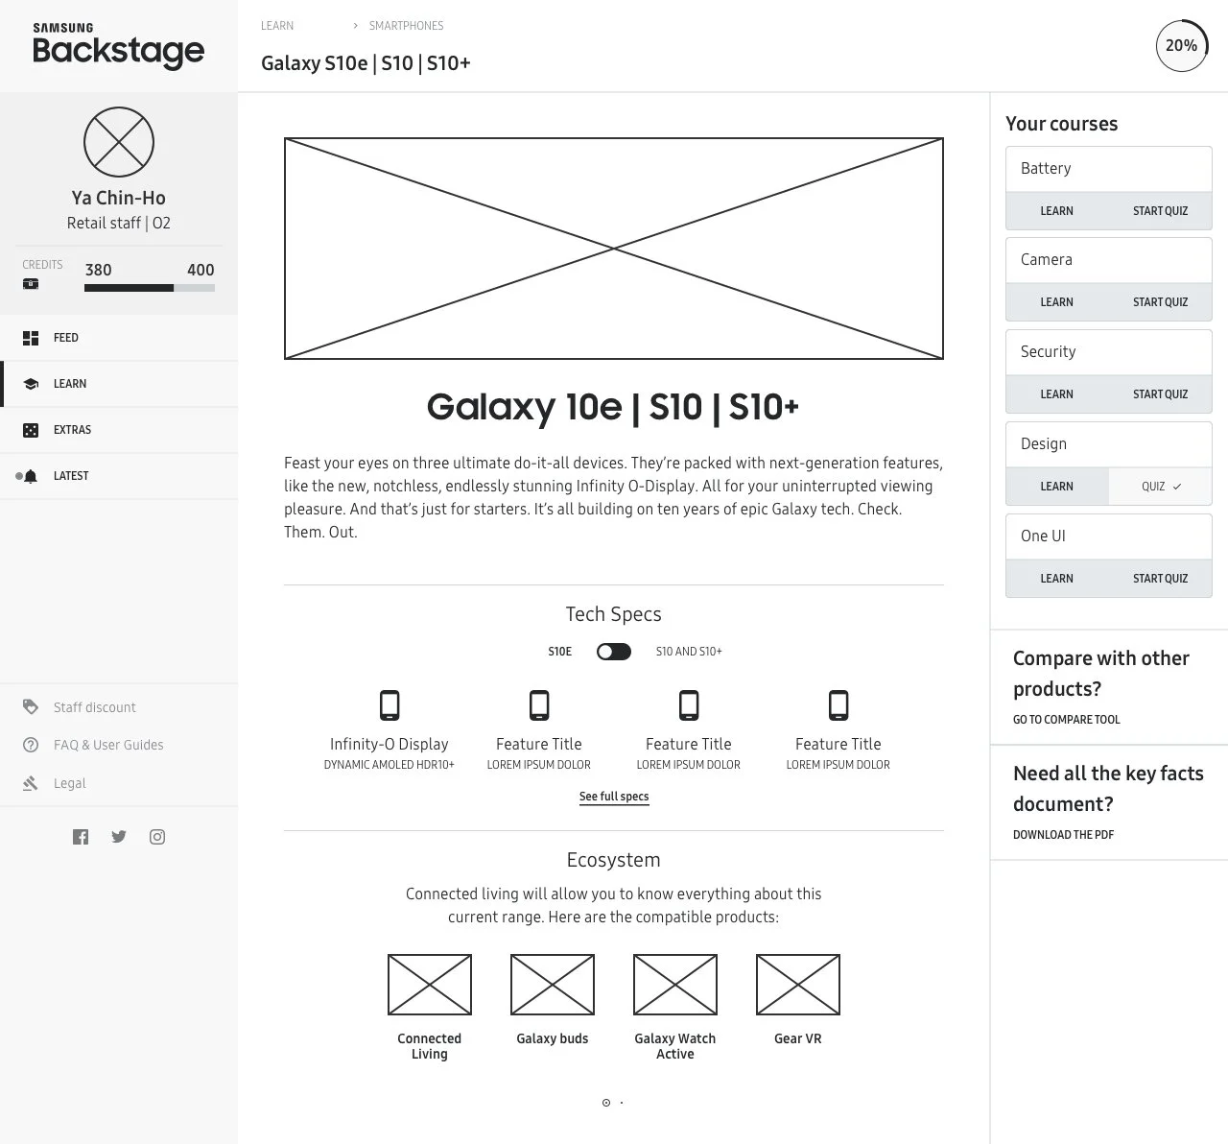The height and width of the screenshot is (1144, 1228).
Task: Click Learn under Security course
Action: pyautogui.click(x=1057, y=394)
